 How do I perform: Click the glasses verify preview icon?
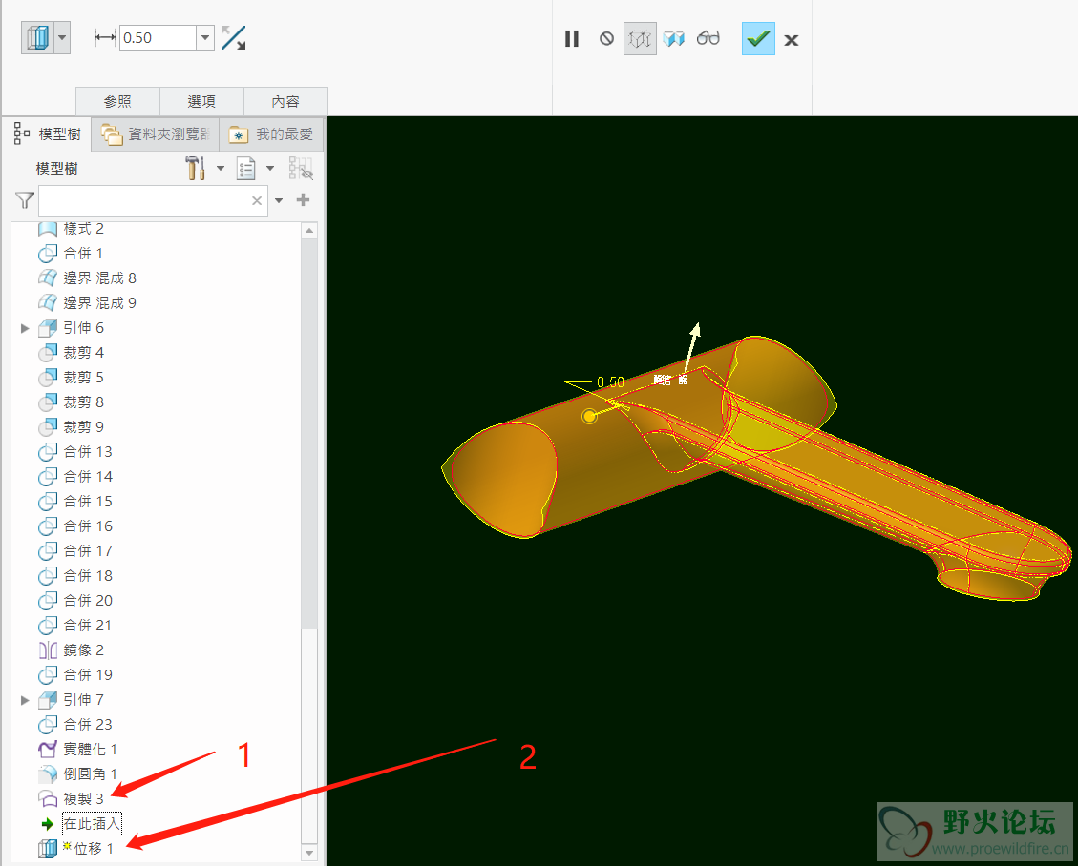708,39
